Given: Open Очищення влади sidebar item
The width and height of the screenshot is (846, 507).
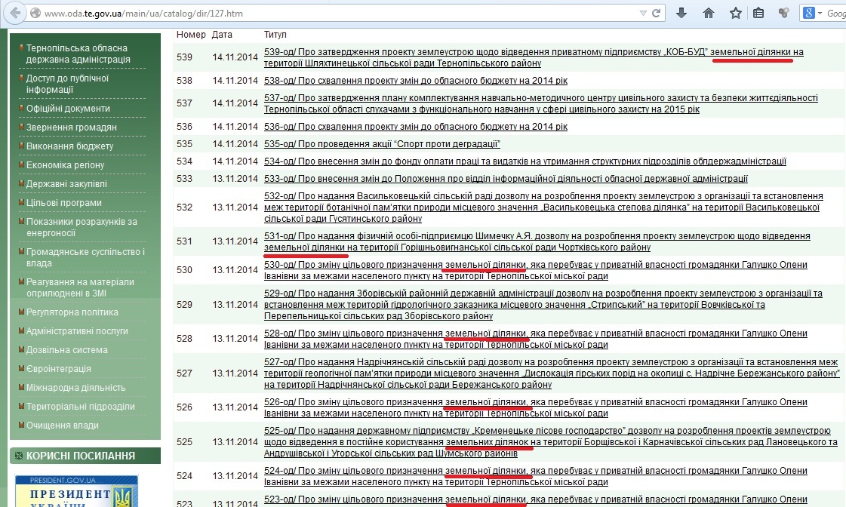Looking at the screenshot, I should [63, 426].
